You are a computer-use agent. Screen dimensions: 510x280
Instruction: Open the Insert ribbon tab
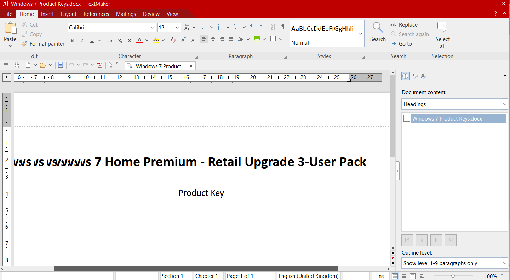[47, 14]
